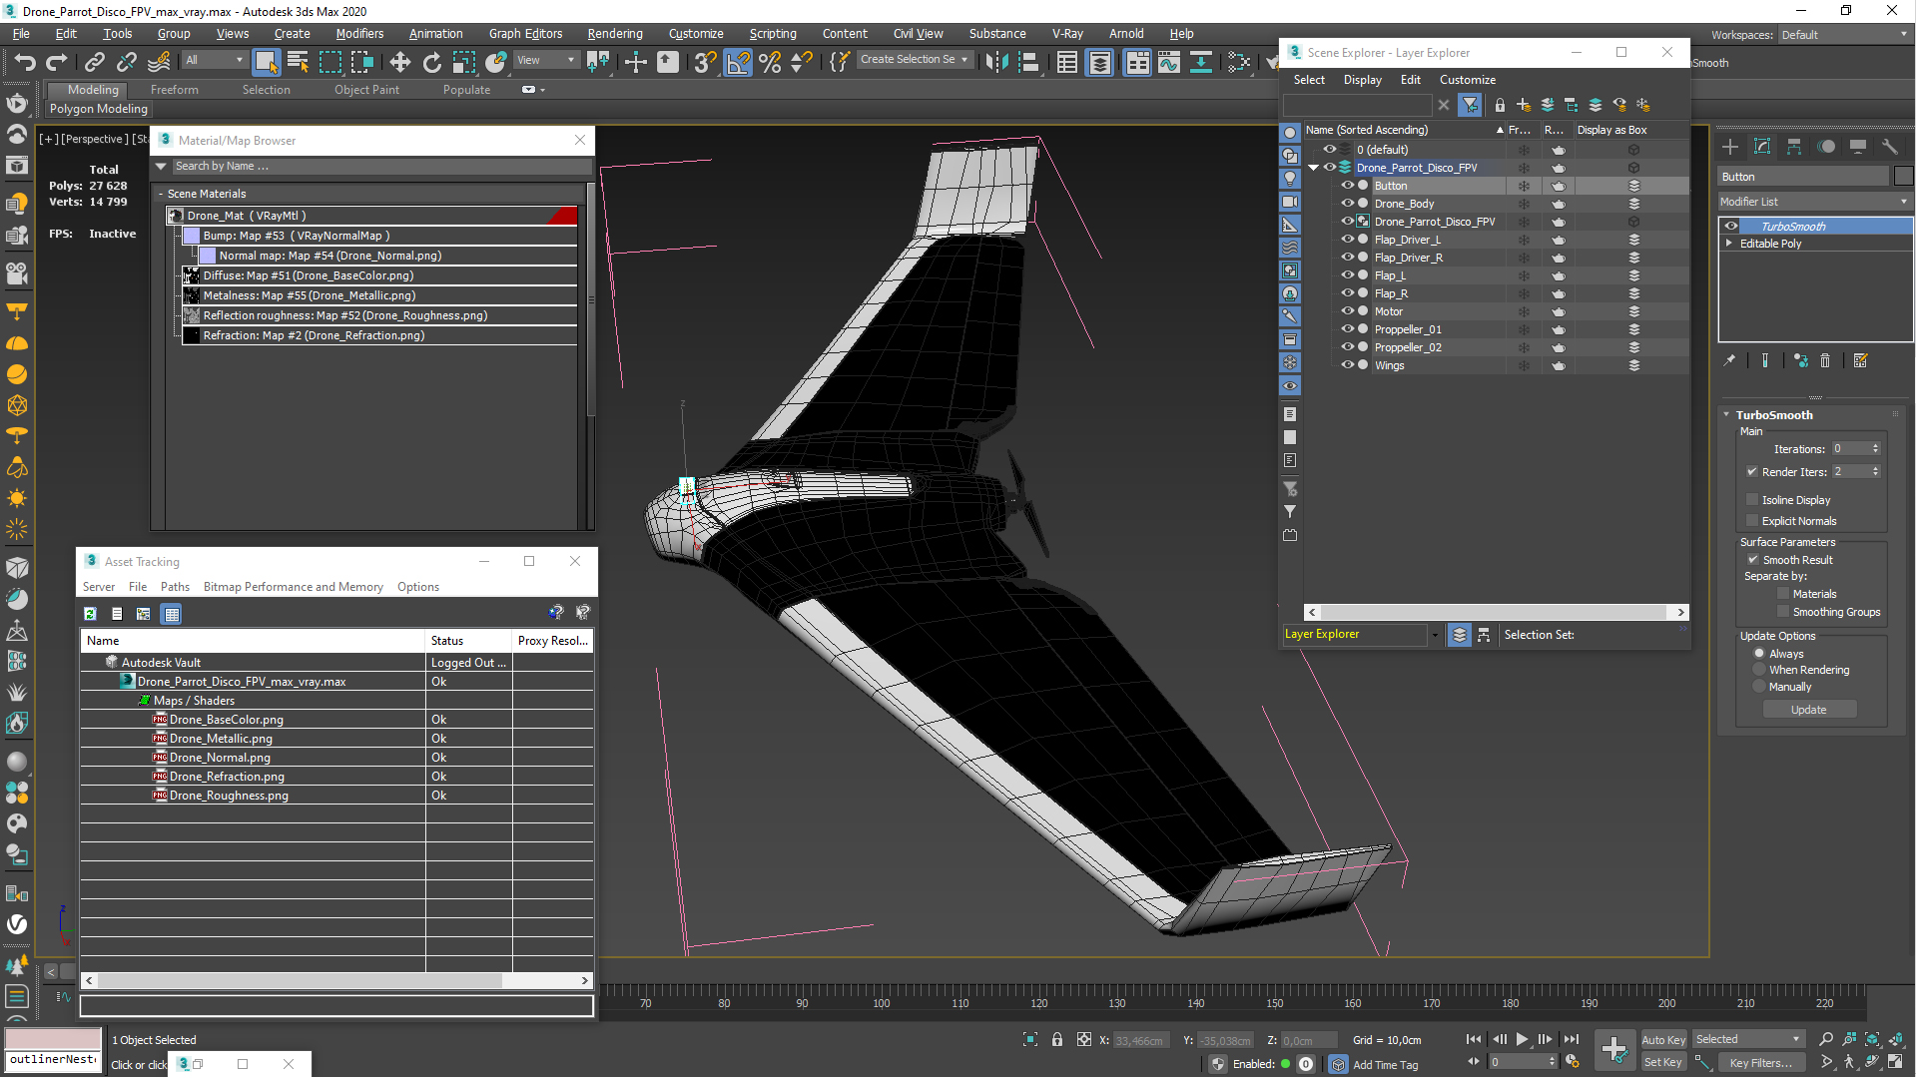Click the Set Key button
Image resolution: width=1917 pixels, height=1078 pixels.
coord(1662,1063)
